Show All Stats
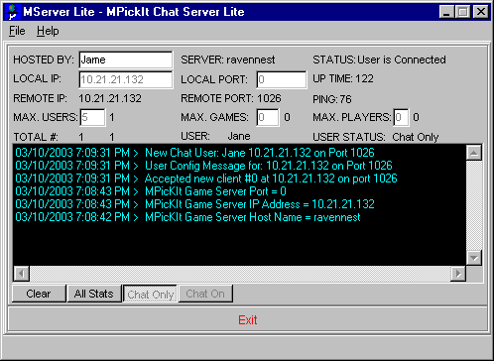The width and height of the screenshot is (494, 361). click(x=94, y=294)
